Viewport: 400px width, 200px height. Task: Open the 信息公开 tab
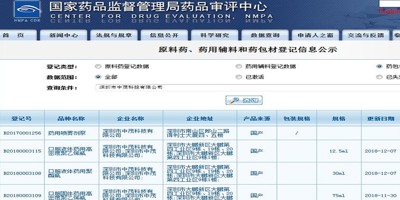point(164,35)
